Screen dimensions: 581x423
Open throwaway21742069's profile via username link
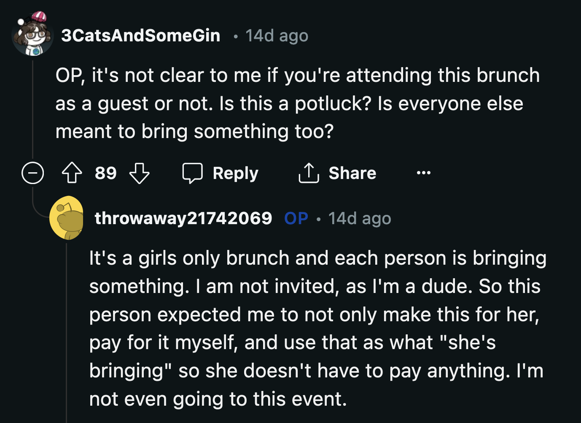pos(184,218)
